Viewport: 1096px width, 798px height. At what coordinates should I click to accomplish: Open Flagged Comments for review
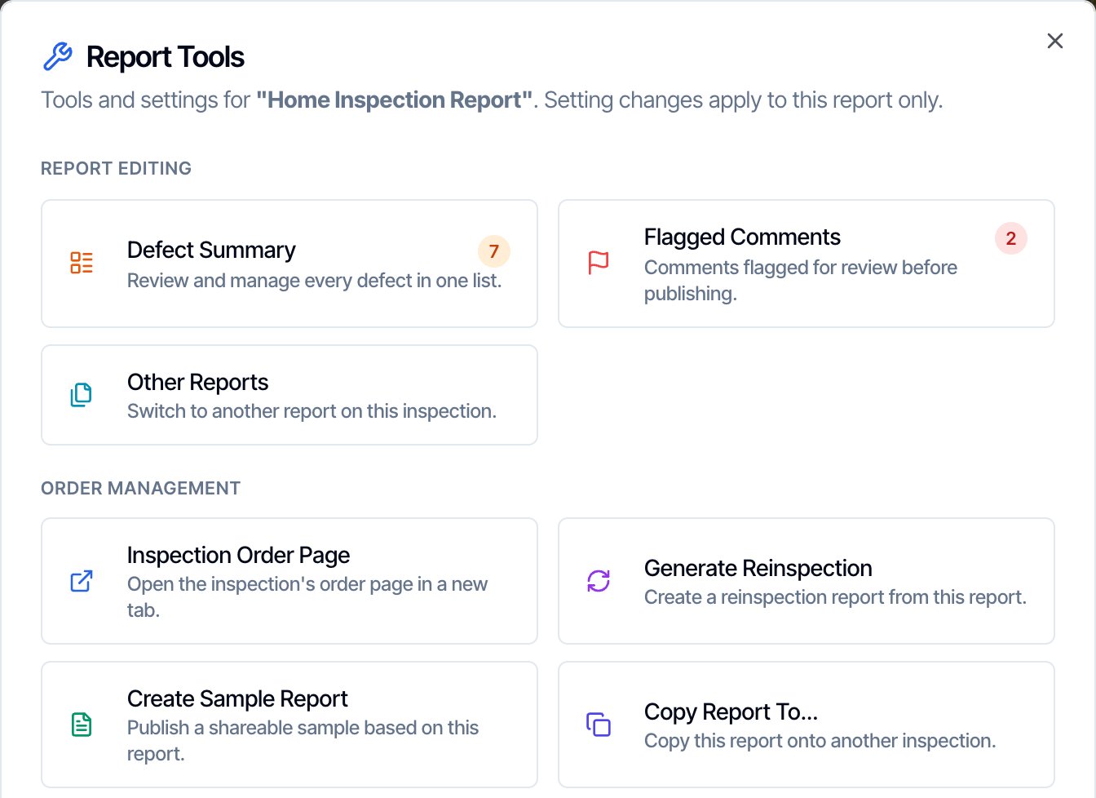click(807, 264)
